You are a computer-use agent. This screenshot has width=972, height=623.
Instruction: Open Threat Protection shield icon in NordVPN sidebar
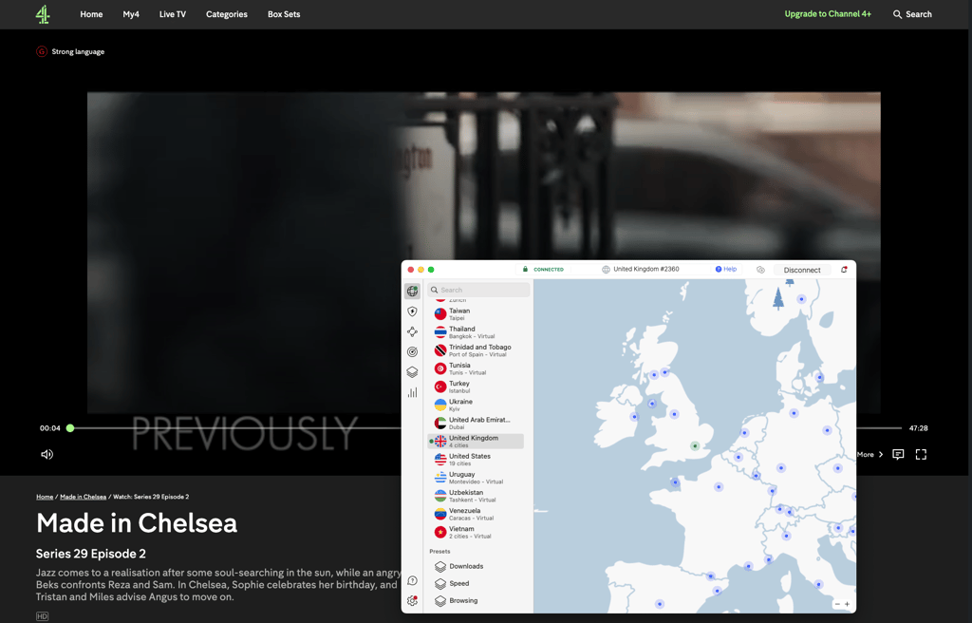[412, 311]
